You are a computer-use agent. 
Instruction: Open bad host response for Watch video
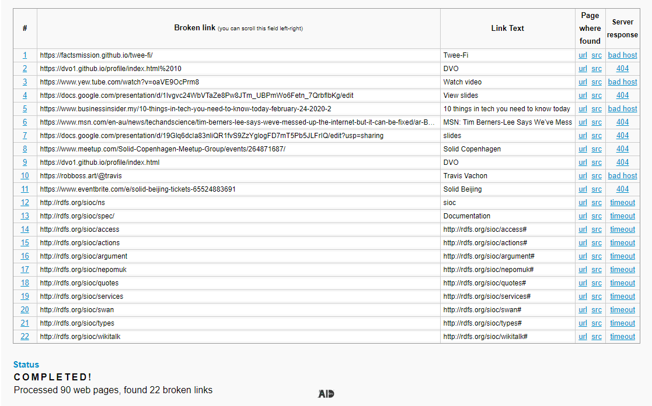point(622,82)
